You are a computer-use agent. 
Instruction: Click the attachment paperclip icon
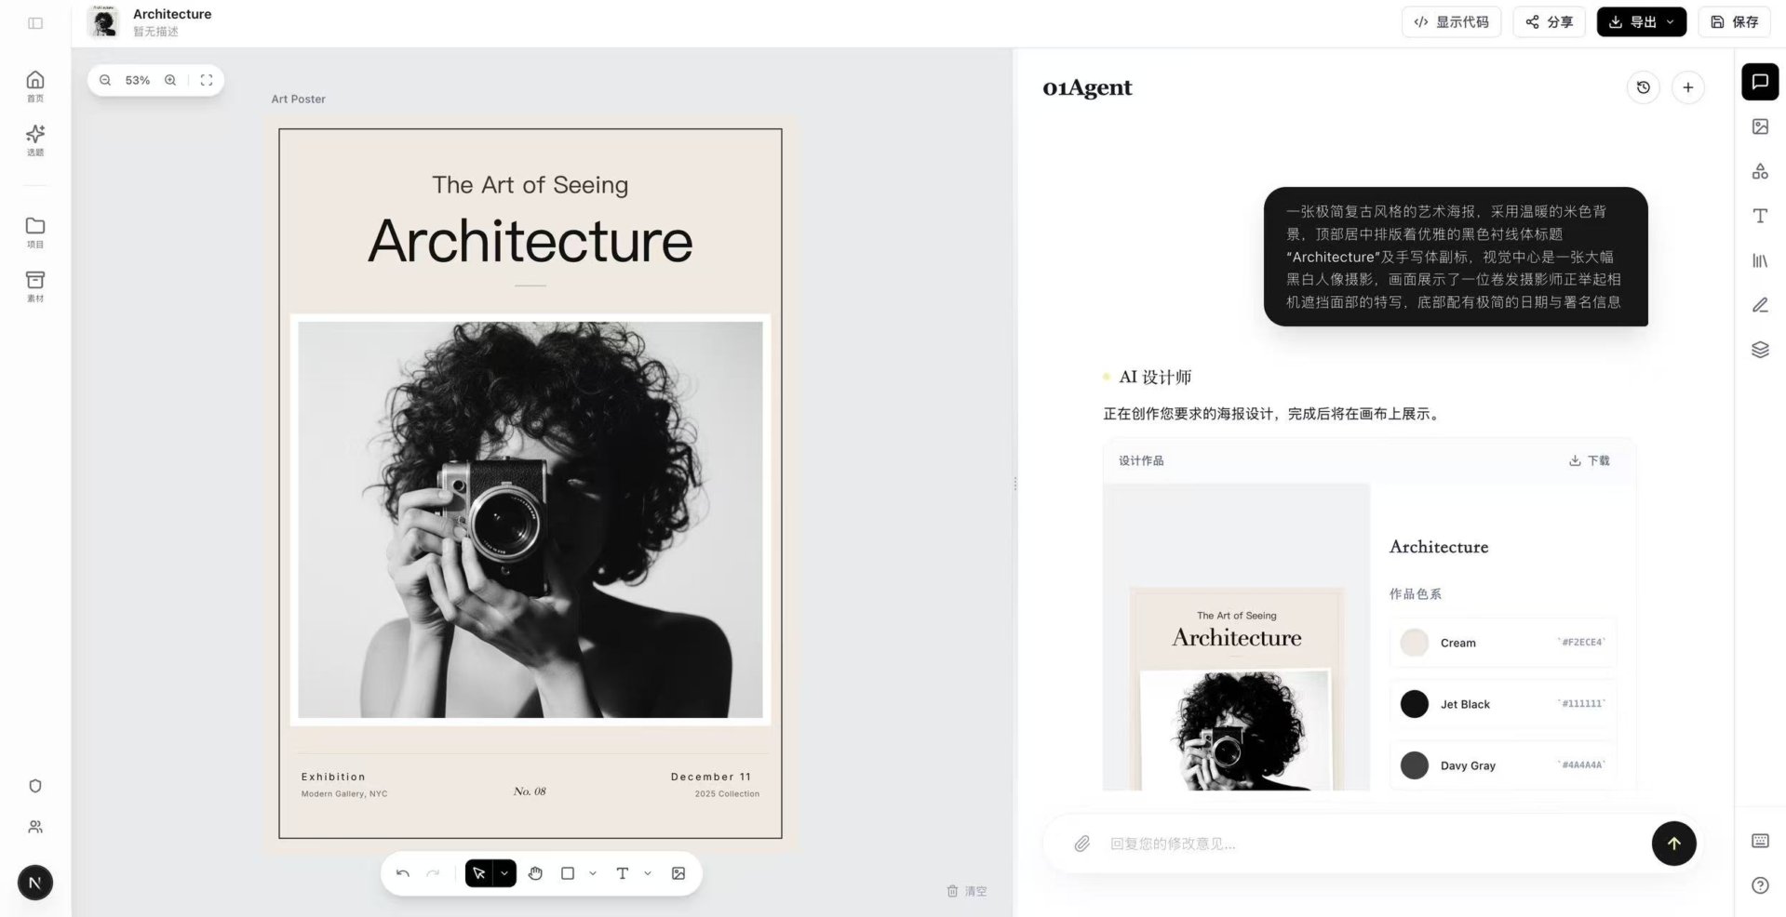(x=1081, y=844)
